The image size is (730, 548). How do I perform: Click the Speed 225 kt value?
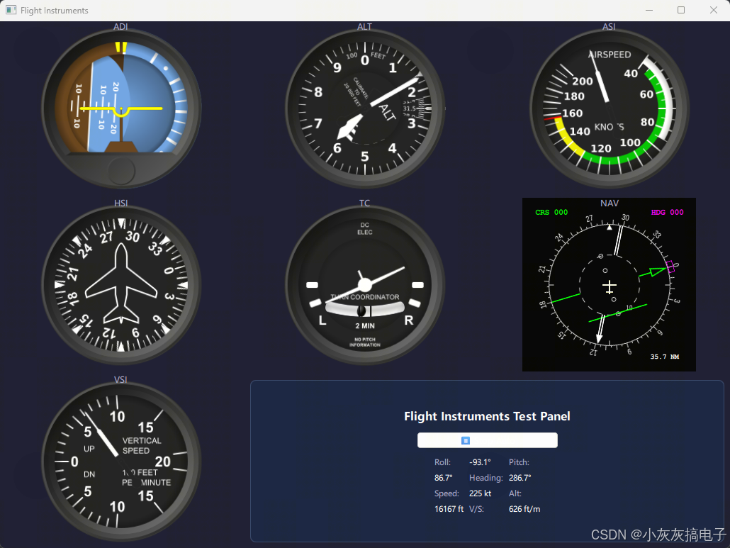(x=480, y=493)
